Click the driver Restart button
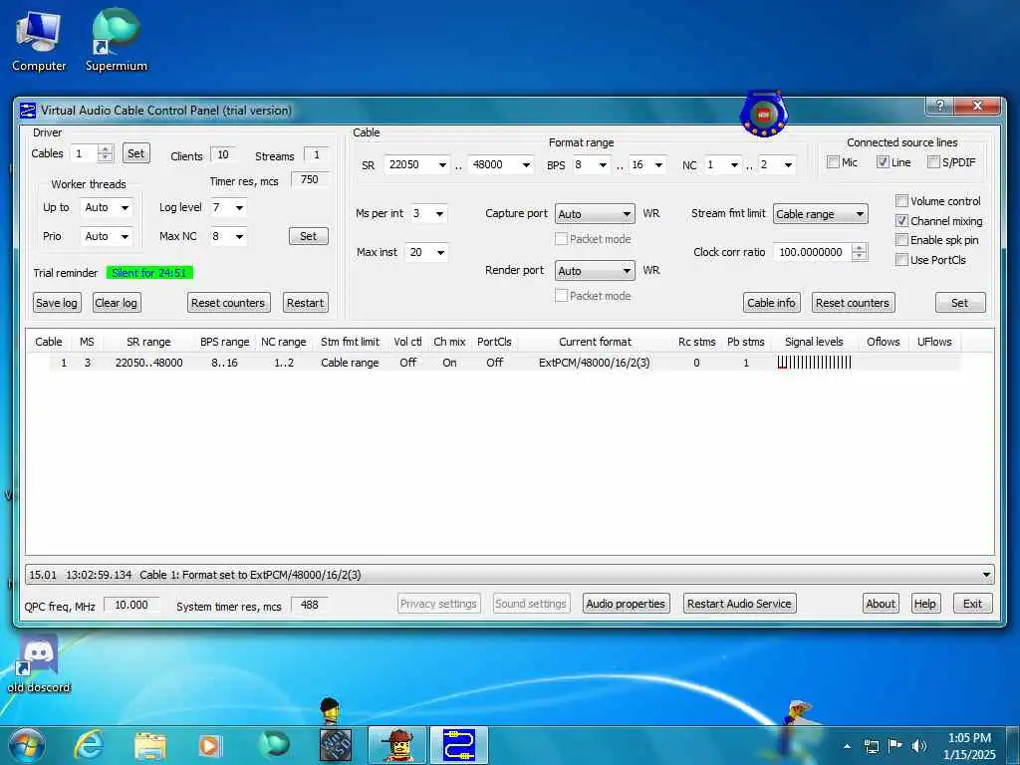 [305, 303]
